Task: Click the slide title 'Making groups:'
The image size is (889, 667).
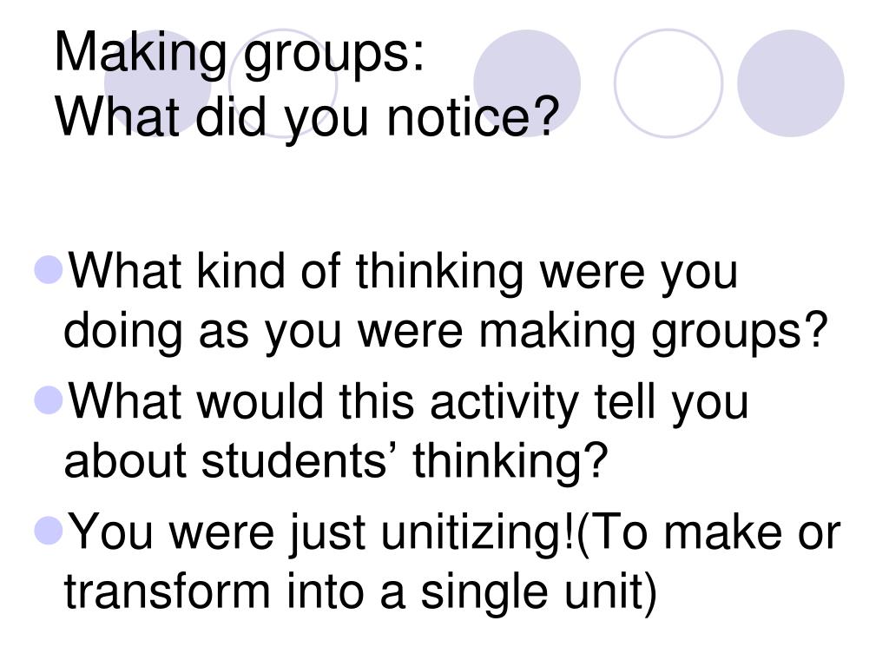Action: click(239, 54)
